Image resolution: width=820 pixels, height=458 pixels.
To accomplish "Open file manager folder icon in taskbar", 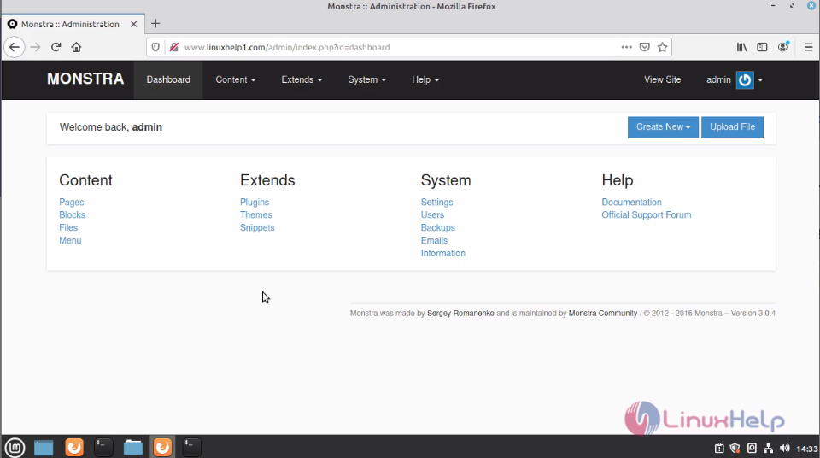I will click(133, 448).
